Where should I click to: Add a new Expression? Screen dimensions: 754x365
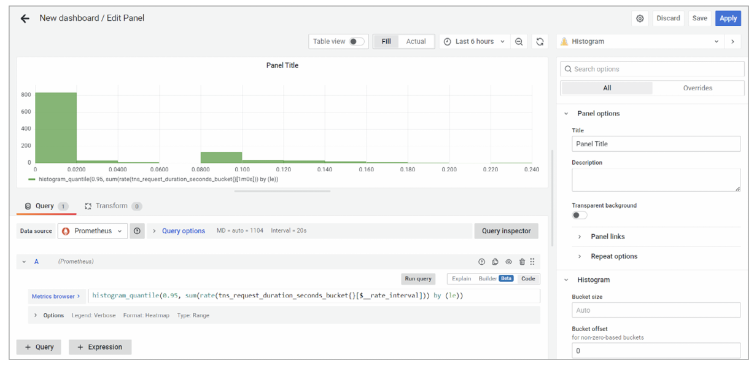coord(99,347)
